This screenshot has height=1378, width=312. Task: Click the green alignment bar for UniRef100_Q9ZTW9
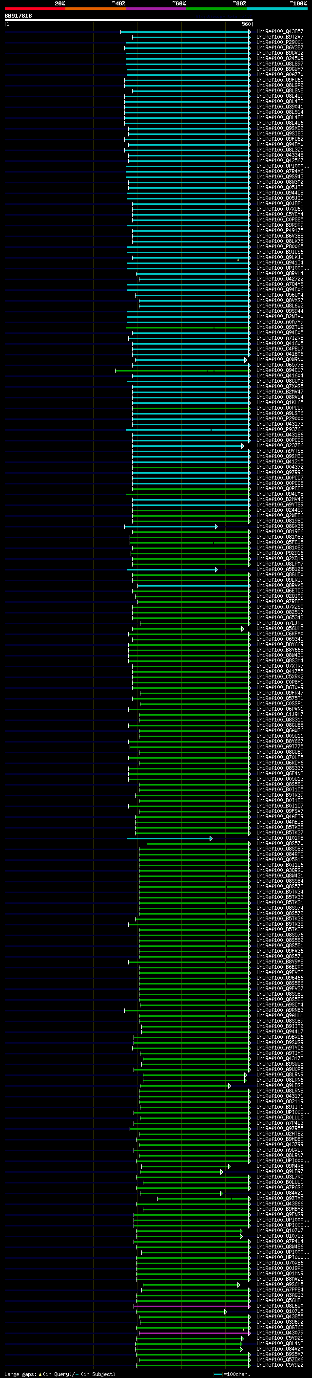pyautogui.click(x=188, y=328)
